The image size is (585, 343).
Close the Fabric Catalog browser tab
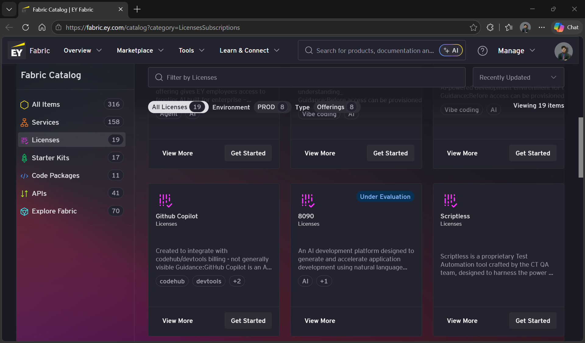pyautogui.click(x=121, y=9)
